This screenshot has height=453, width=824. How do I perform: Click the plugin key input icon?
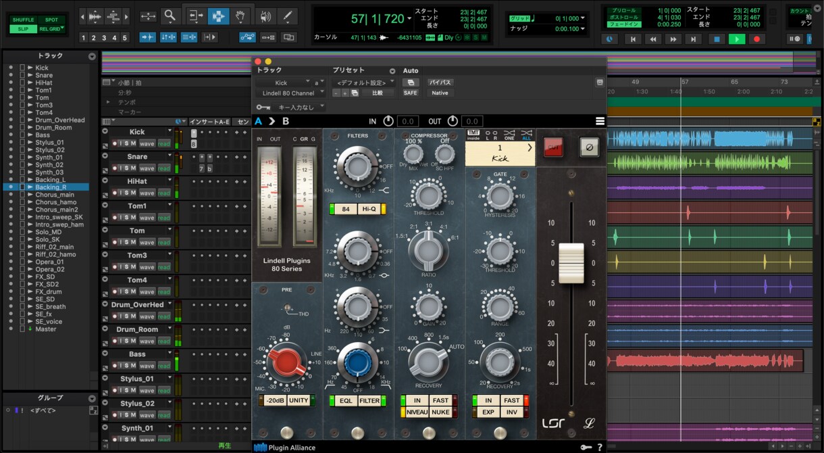pyautogui.click(x=263, y=107)
